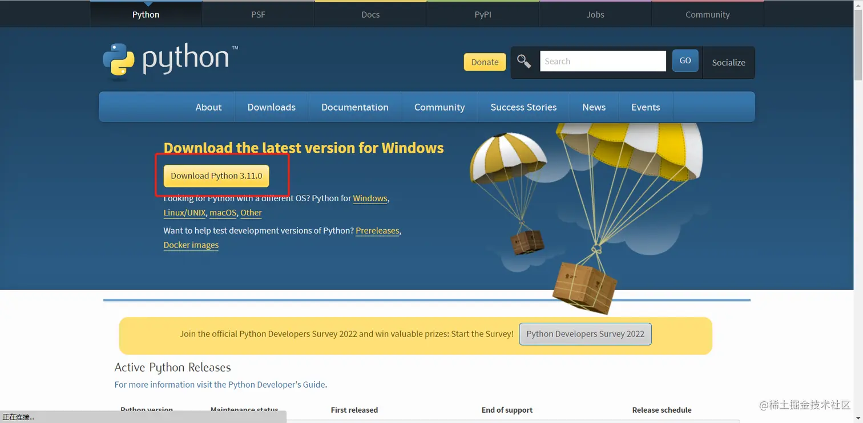
Task: Click the Active Python Releases heading
Action: 172,368
